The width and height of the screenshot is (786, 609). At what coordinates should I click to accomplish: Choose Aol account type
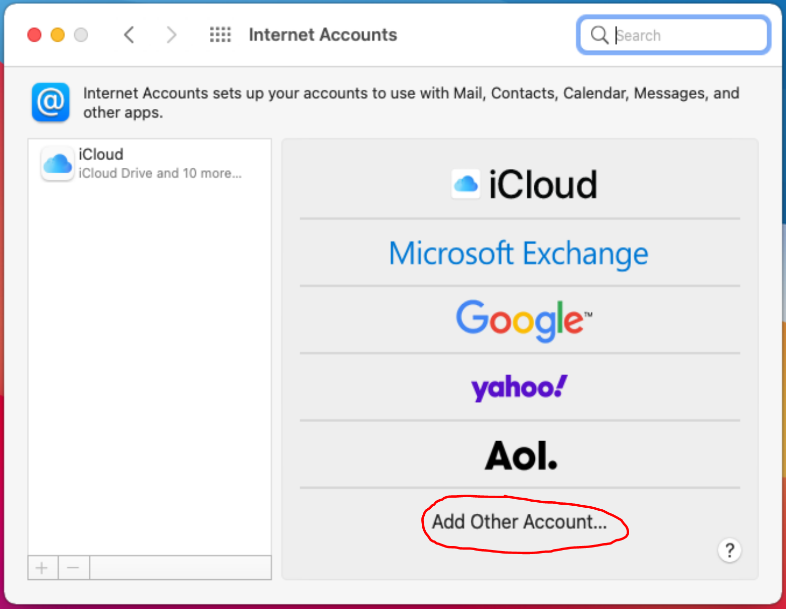click(x=520, y=455)
